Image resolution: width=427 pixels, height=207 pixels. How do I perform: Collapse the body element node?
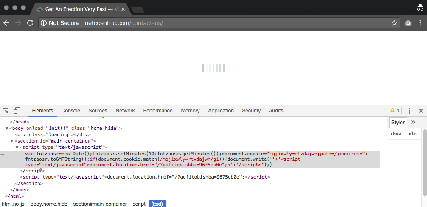coord(7,128)
